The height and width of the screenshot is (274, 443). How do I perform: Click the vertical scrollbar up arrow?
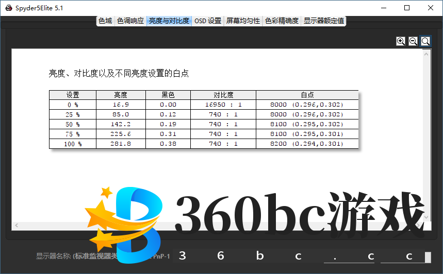[x=426, y=53]
